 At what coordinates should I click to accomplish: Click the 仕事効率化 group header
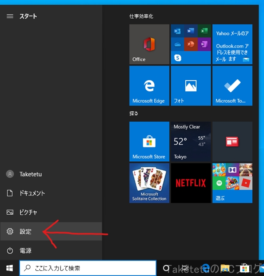(141, 16)
